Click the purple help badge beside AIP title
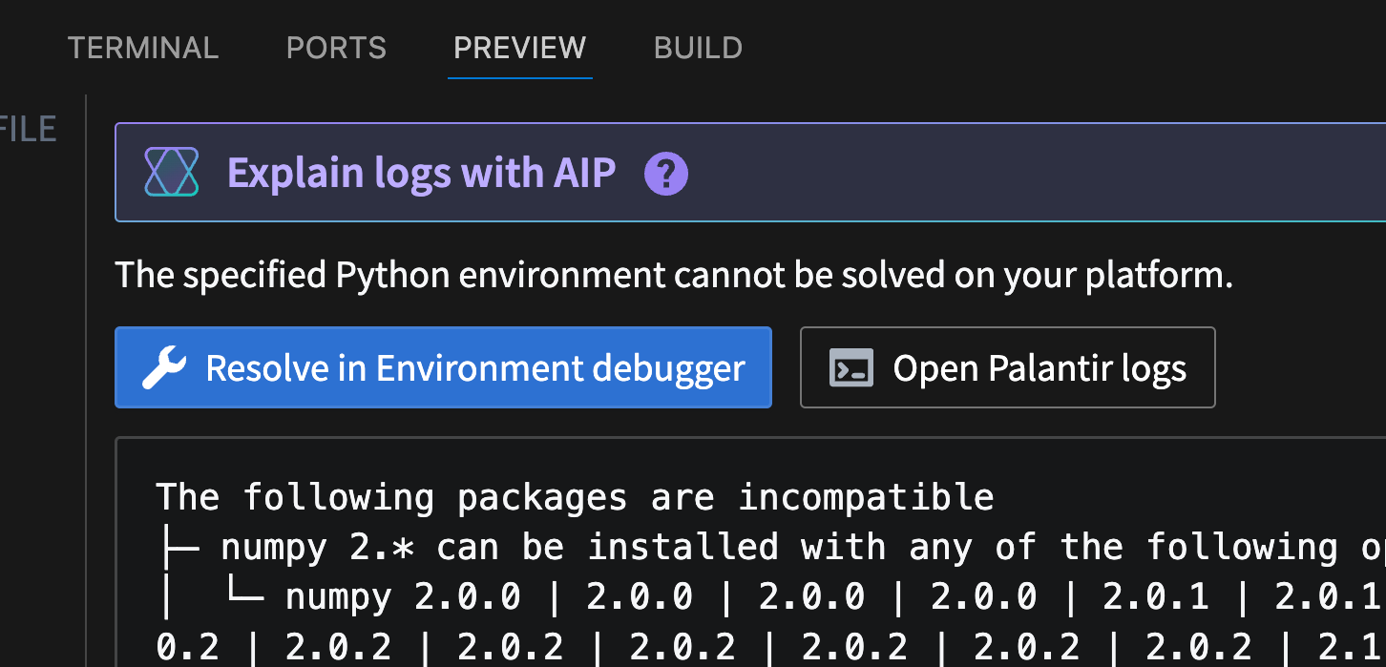 pyautogui.click(x=664, y=174)
